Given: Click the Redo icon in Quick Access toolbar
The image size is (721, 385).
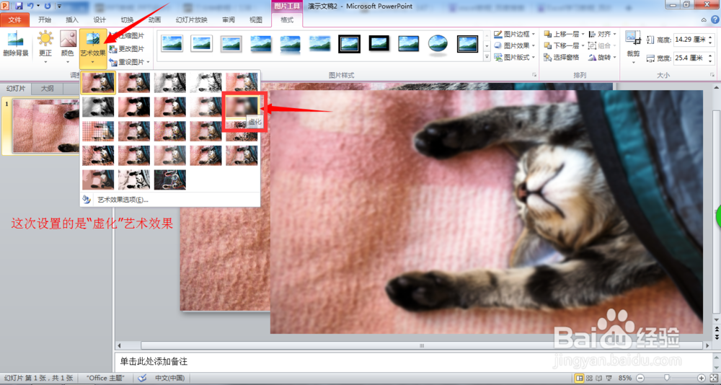Looking at the screenshot, I should 48,6.
